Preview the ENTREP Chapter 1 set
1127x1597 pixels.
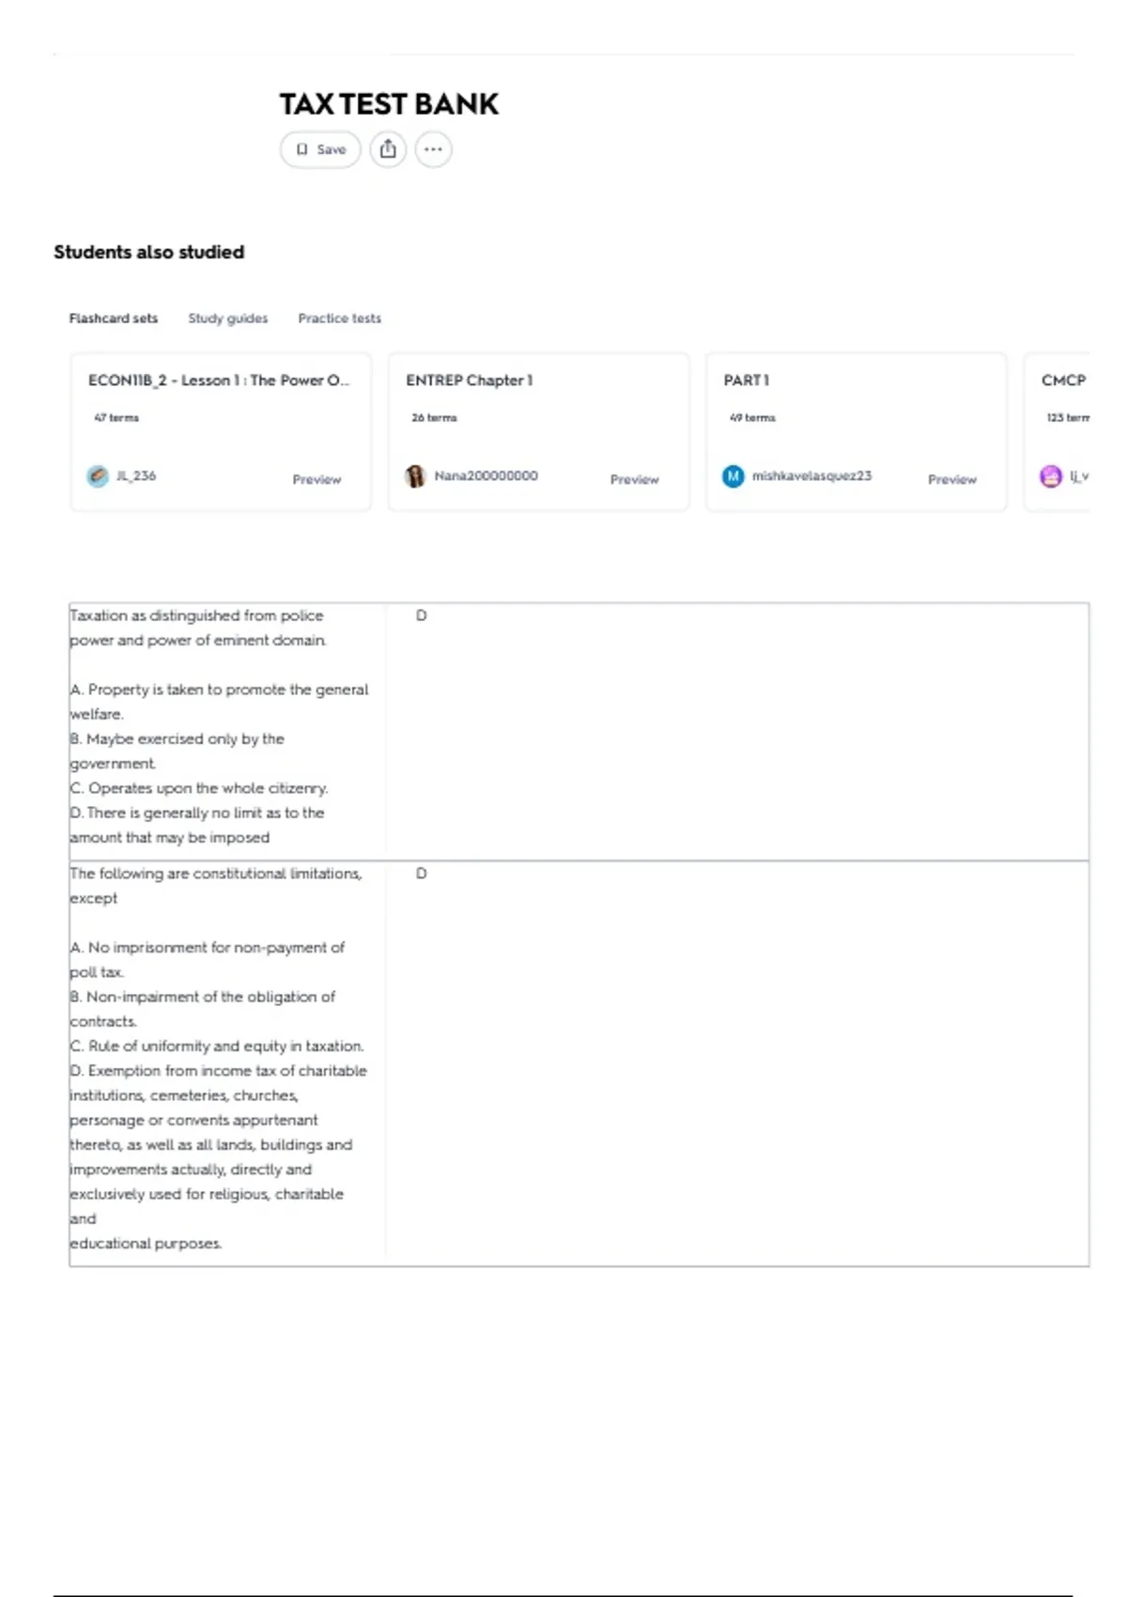(x=635, y=479)
